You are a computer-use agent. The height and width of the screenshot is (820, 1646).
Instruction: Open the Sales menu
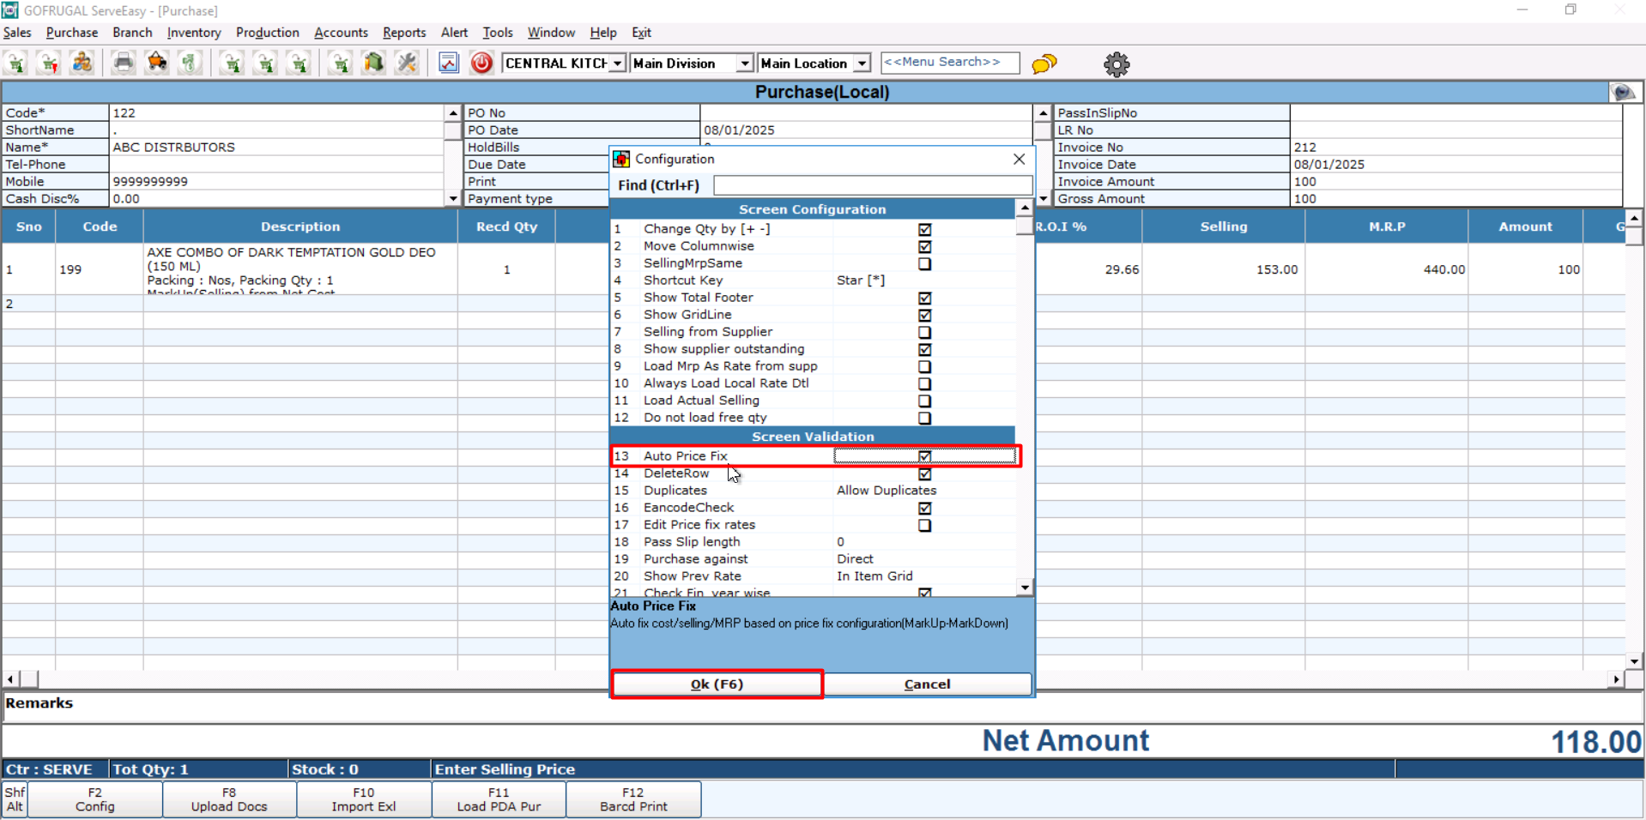pos(17,33)
